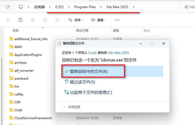Select the ApplicationPlugins folder

28,55
